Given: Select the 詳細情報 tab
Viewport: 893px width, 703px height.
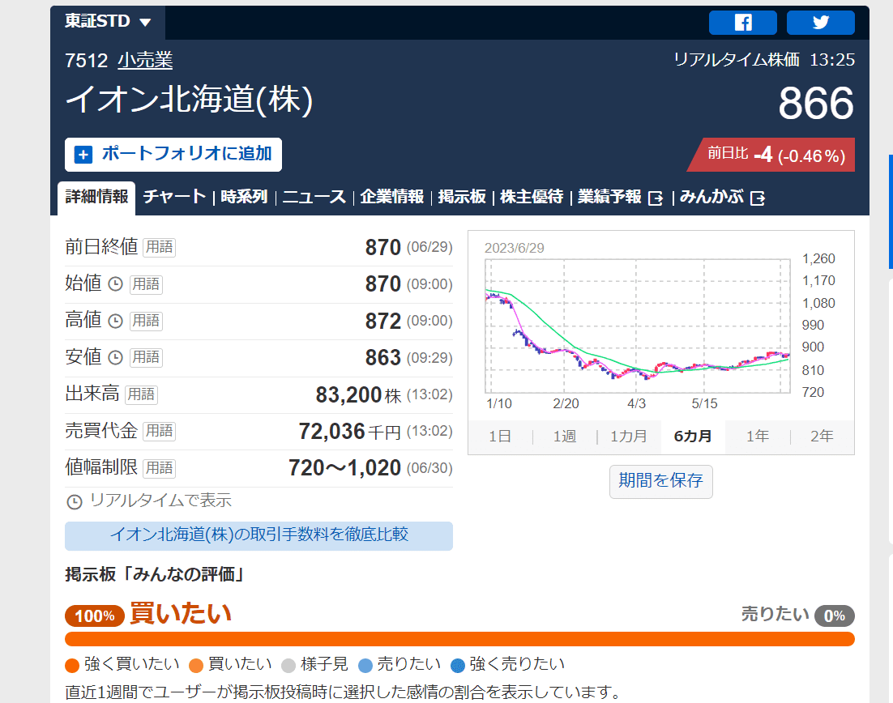Looking at the screenshot, I should 96,198.
